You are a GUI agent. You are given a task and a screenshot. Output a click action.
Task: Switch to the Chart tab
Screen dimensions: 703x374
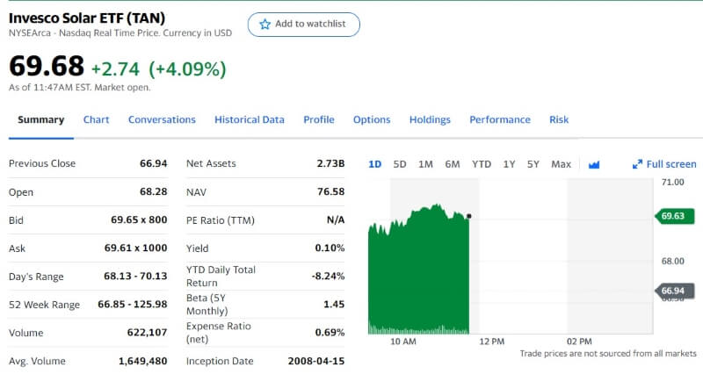click(x=96, y=119)
